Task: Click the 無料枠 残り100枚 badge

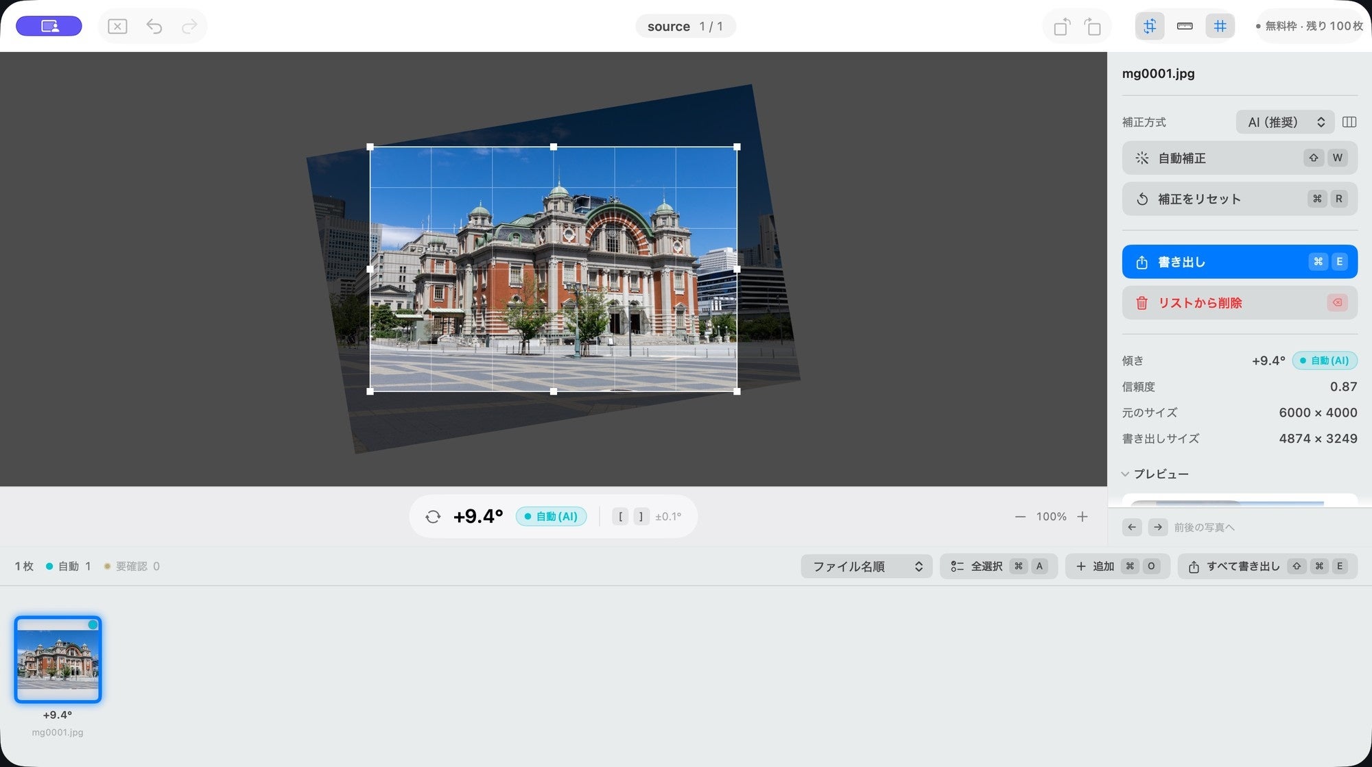Action: tap(1310, 26)
